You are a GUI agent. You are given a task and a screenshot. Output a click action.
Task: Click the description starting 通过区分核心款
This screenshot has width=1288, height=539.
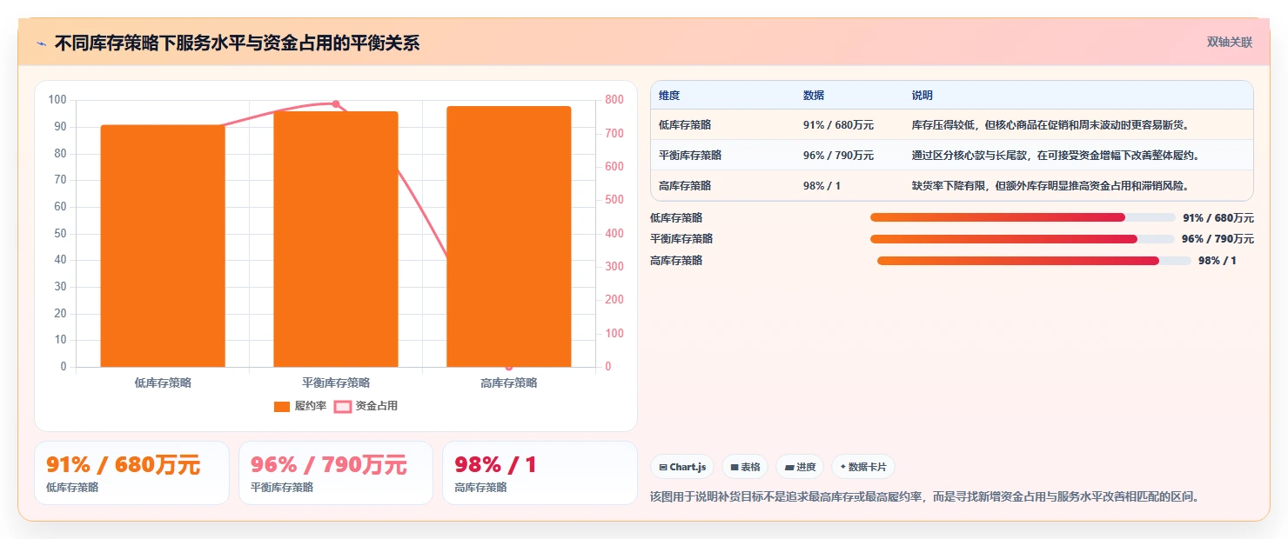pos(1056,155)
